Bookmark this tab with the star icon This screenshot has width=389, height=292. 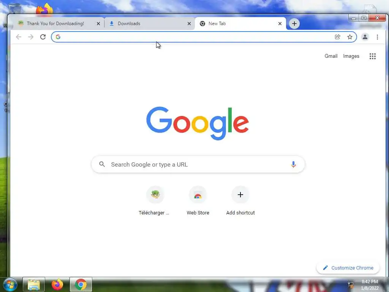(x=350, y=37)
